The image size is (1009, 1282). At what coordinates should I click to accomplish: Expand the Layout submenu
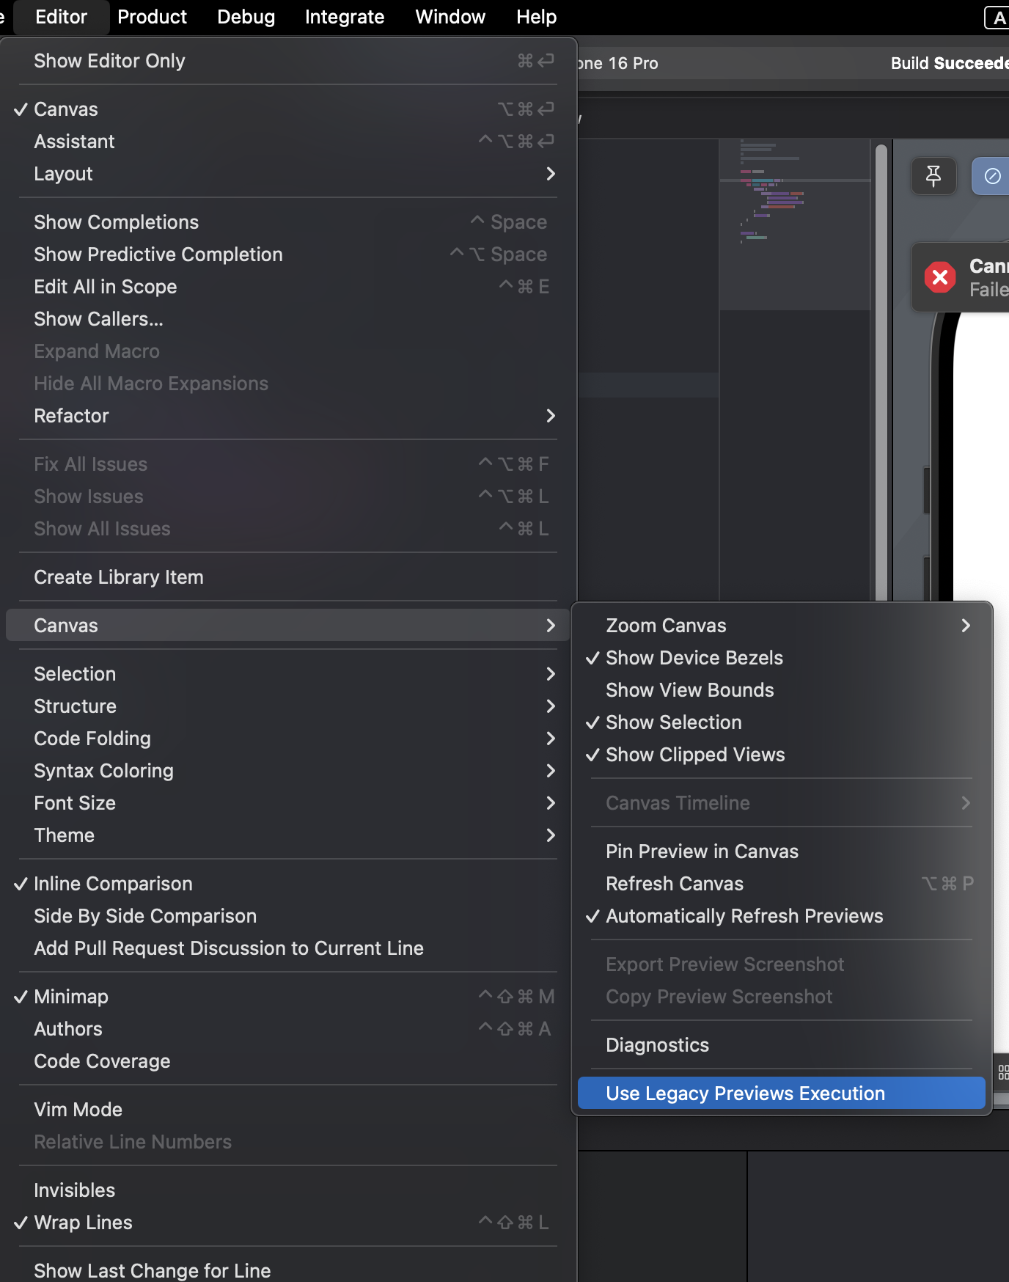[287, 174]
